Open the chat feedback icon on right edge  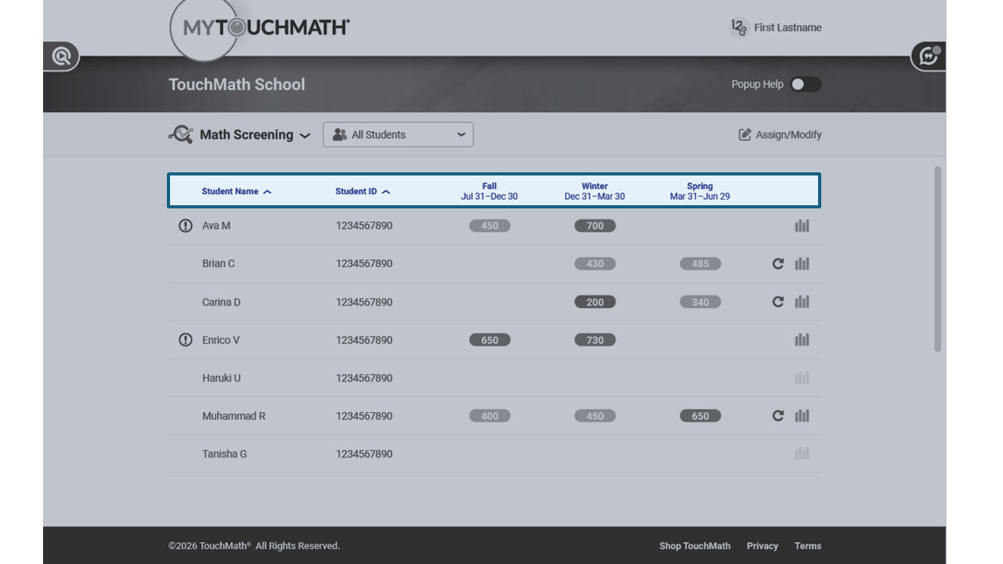tap(929, 56)
